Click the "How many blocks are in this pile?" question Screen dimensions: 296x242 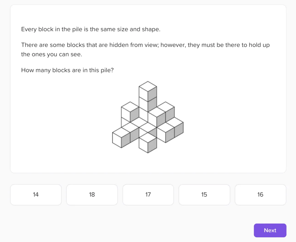(67, 70)
